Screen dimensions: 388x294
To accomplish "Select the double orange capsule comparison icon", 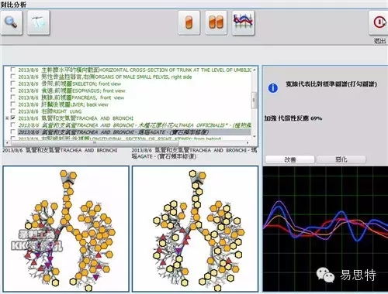I will (x=216, y=22).
